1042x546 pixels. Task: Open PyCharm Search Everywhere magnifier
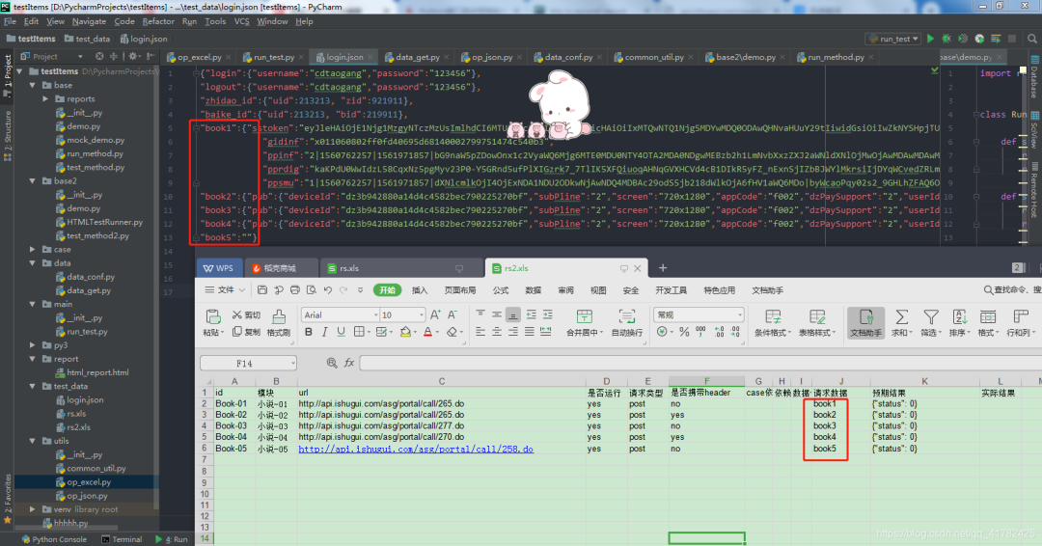(x=1032, y=39)
